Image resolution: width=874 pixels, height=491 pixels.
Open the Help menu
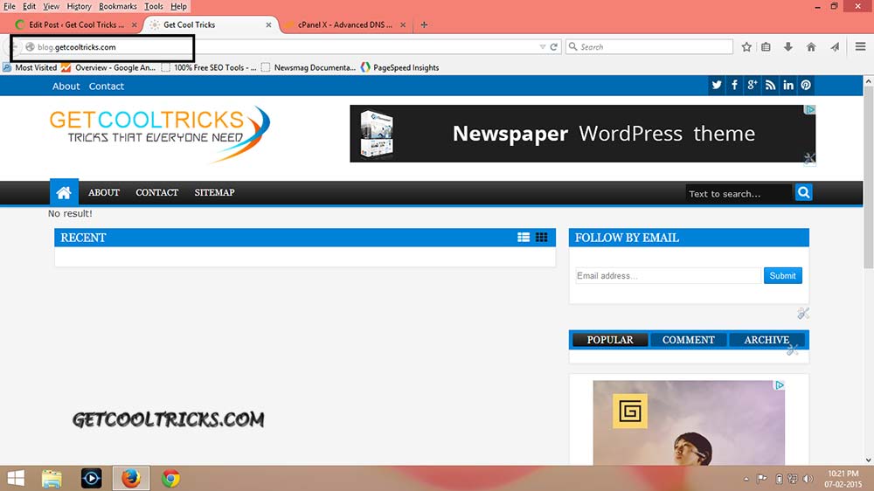[179, 6]
